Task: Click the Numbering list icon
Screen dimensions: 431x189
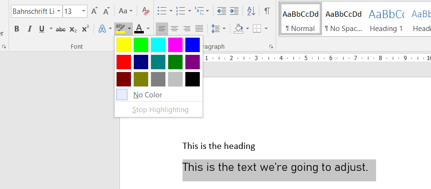Action: tap(181, 11)
